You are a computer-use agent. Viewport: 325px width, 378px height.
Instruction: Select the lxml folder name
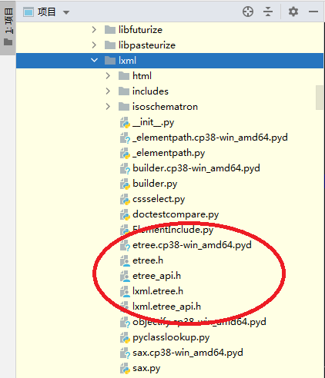pyautogui.click(x=127, y=61)
